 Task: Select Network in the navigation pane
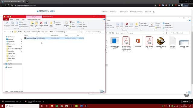pos(10,67)
